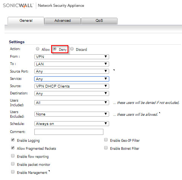Image resolution: width=182 pixels, height=180 pixels.
Task: Uncheck the Enable Logging checkbox
Action: [x=13, y=140]
